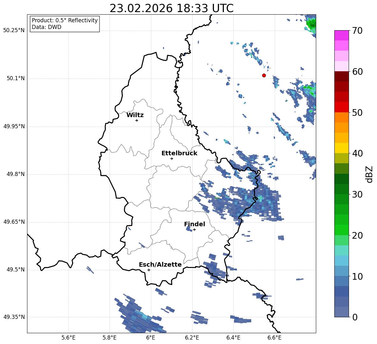Click the Wiltz city label
The height and width of the screenshot is (344, 377).
135,115
